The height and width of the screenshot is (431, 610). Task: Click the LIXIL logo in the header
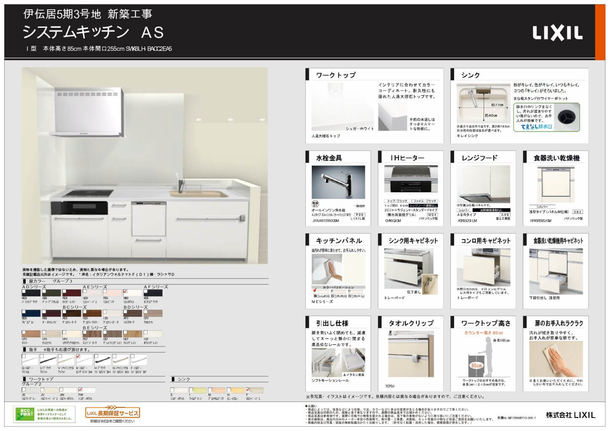557,33
